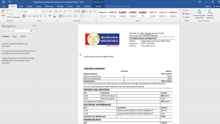Click the Save icon in title bar
Image resolution: width=220 pixels, height=124 pixels.
click(x=3, y=2)
